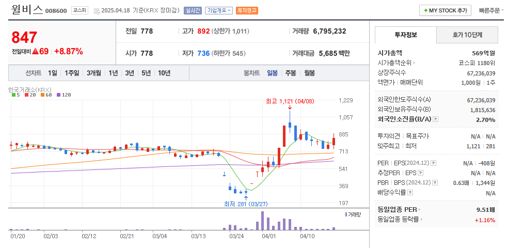Click the red up-triangle beside 69
Viewport: 508px width, 248px height.
[x=35, y=51]
